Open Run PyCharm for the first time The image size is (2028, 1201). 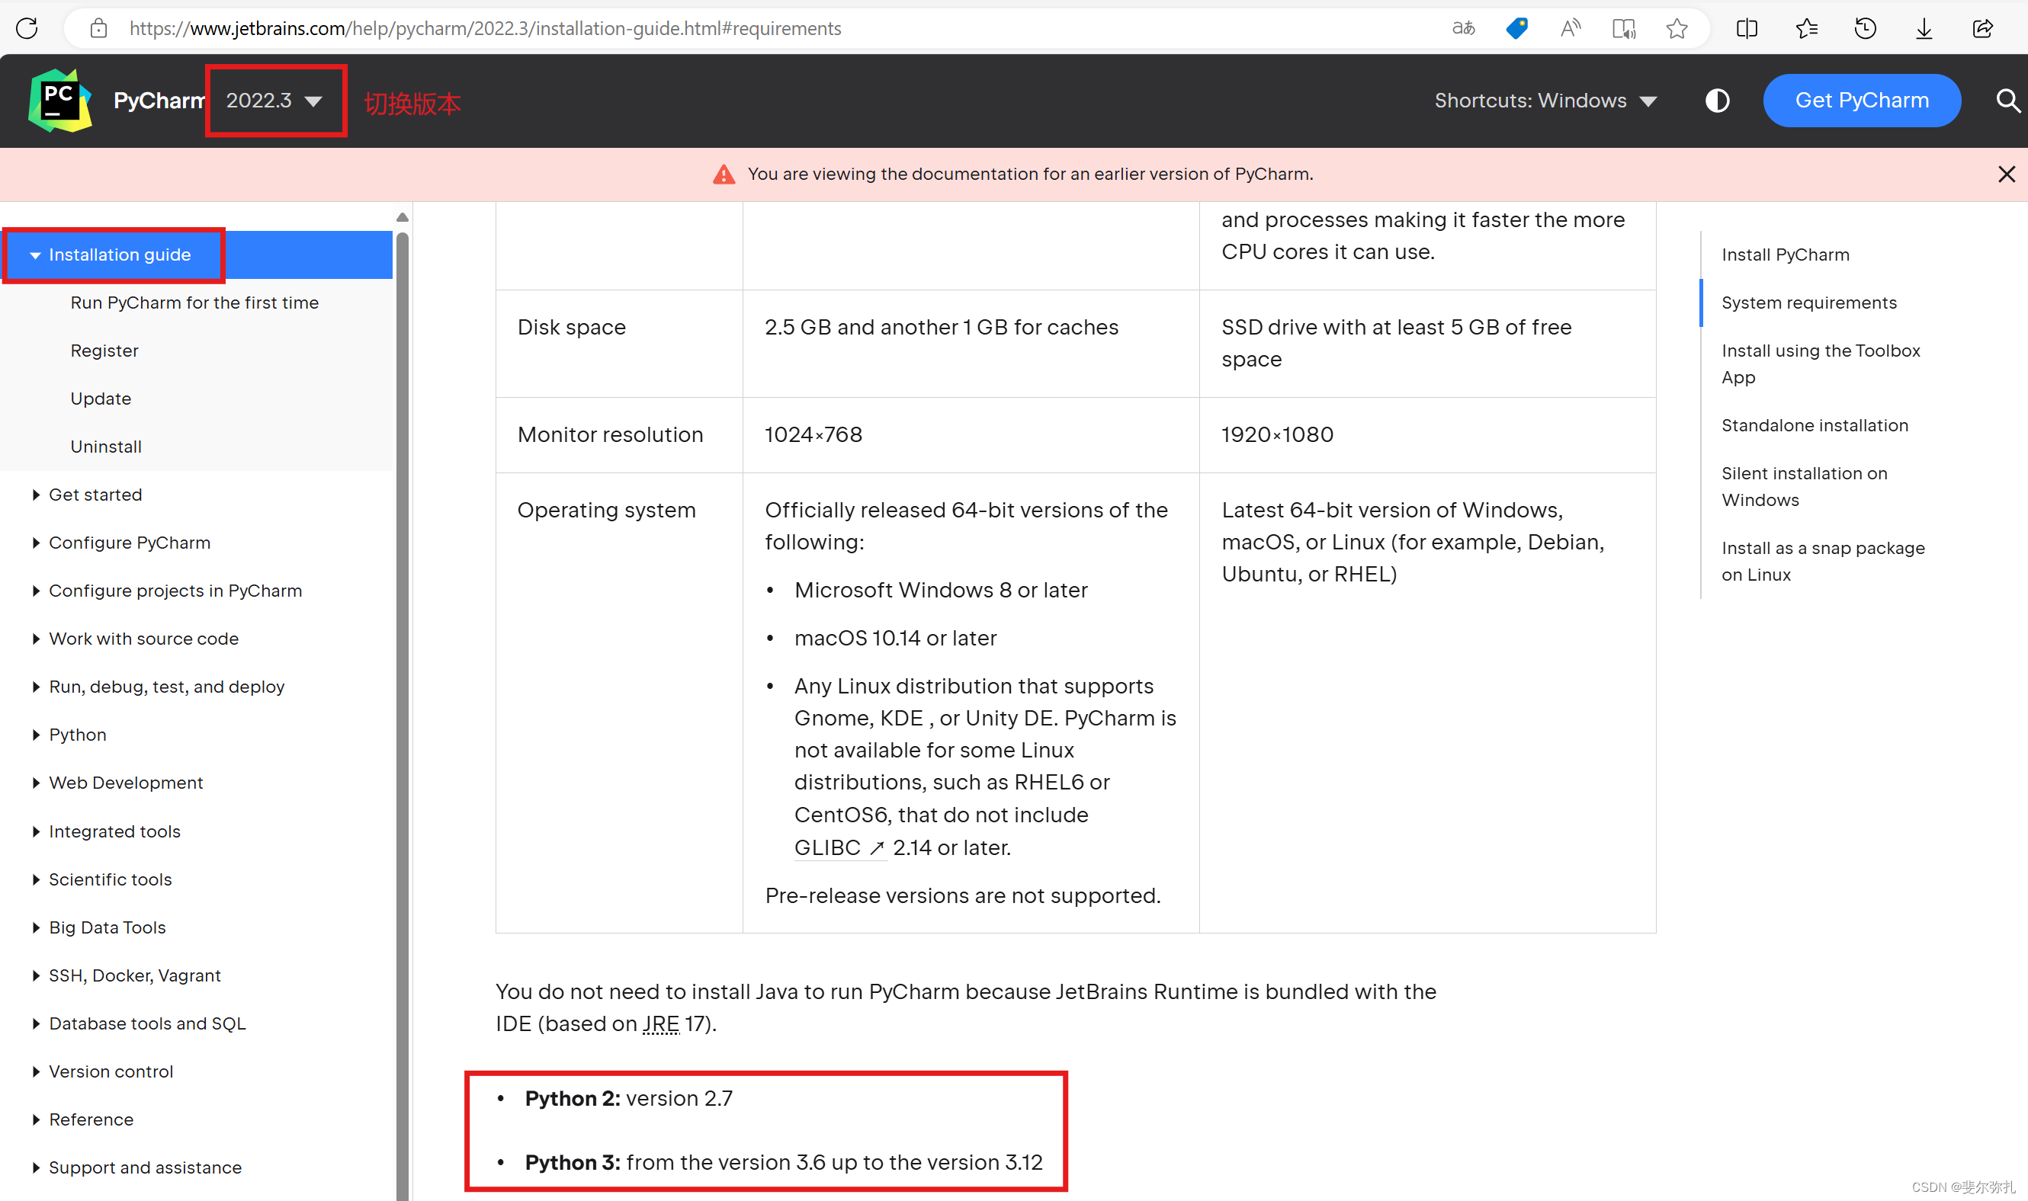194,303
